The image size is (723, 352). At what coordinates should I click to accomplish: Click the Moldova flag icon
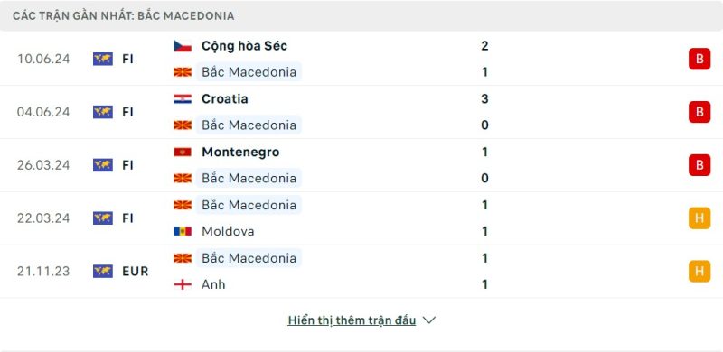(183, 231)
